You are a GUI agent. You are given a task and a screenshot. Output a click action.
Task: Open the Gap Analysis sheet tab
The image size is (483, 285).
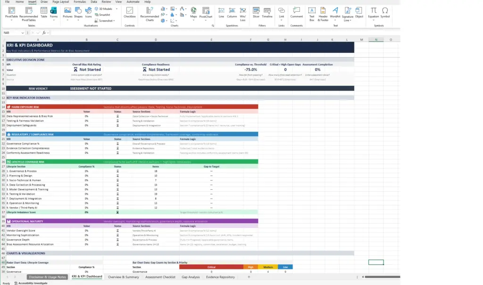pos(191,277)
